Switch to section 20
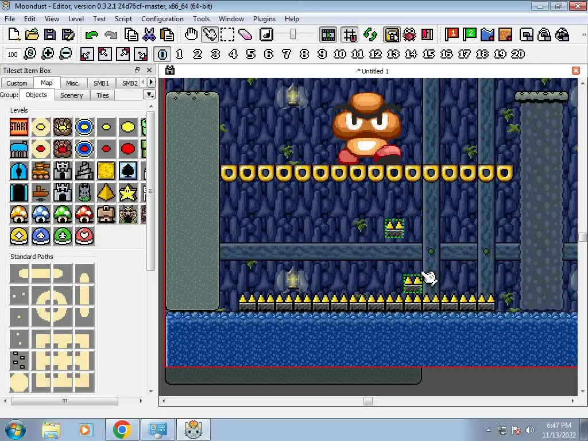 tap(518, 54)
